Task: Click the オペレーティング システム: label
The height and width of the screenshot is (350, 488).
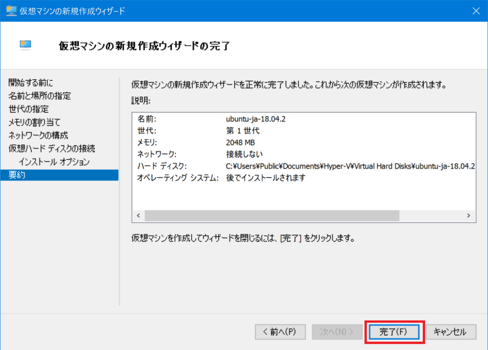Action: click(178, 178)
